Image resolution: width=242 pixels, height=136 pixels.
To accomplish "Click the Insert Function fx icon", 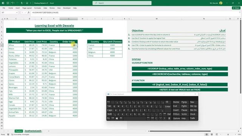I will point(29,12).
